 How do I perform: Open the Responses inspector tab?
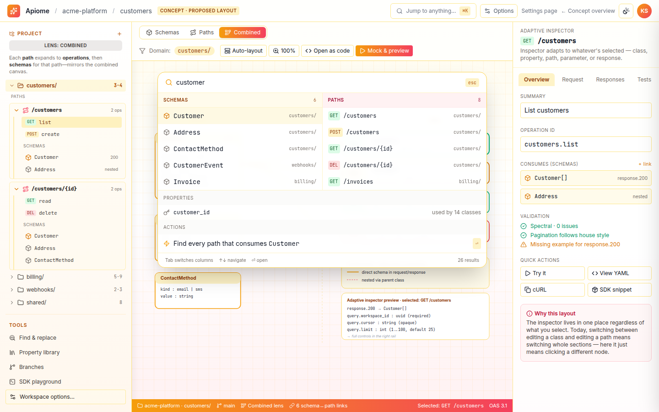tap(610, 80)
